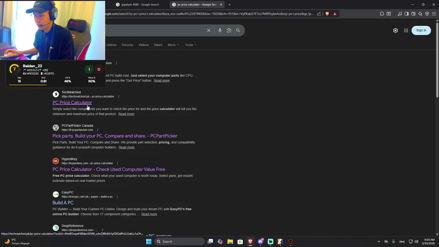Open the Brave Wallet icon
Image resolution: width=439 pixels, height=247 pixels.
pyautogui.click(x=413, y=14)
